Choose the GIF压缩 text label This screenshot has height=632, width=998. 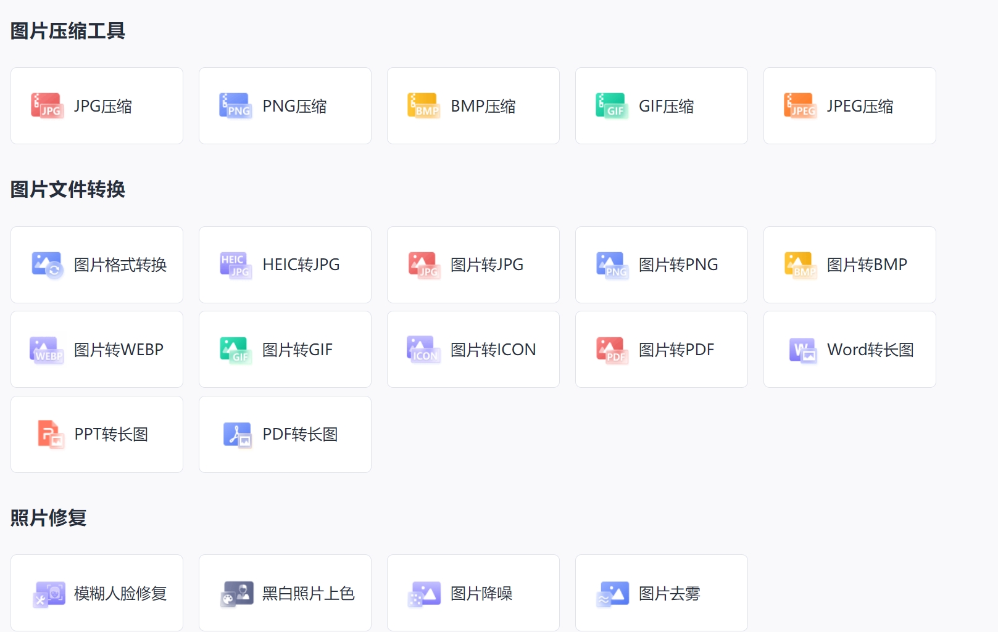666,106
